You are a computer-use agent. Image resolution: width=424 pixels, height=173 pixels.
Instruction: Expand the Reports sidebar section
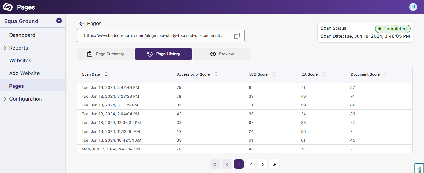[x=5, y=48]
